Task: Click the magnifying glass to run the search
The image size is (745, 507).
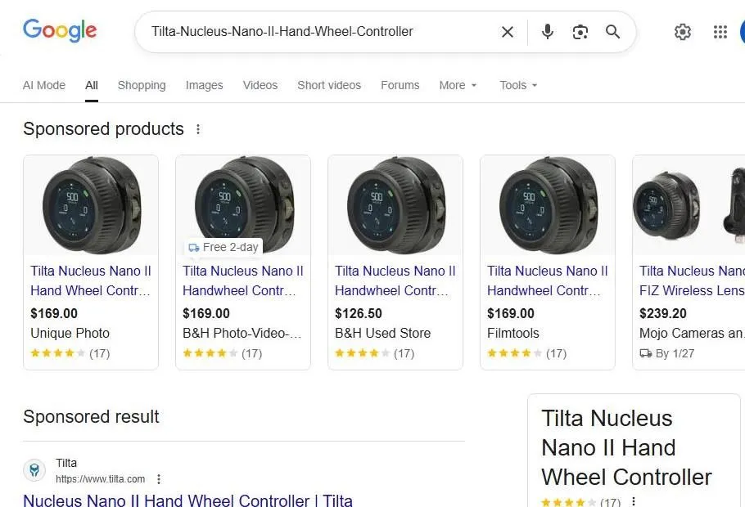Action: click(612, 32)
